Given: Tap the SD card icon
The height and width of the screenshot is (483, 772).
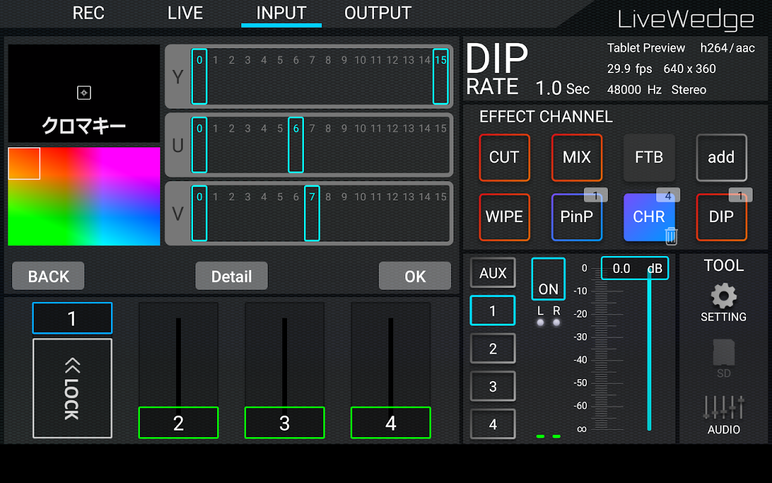Looking at the screenshot, I should click(724, 352).
